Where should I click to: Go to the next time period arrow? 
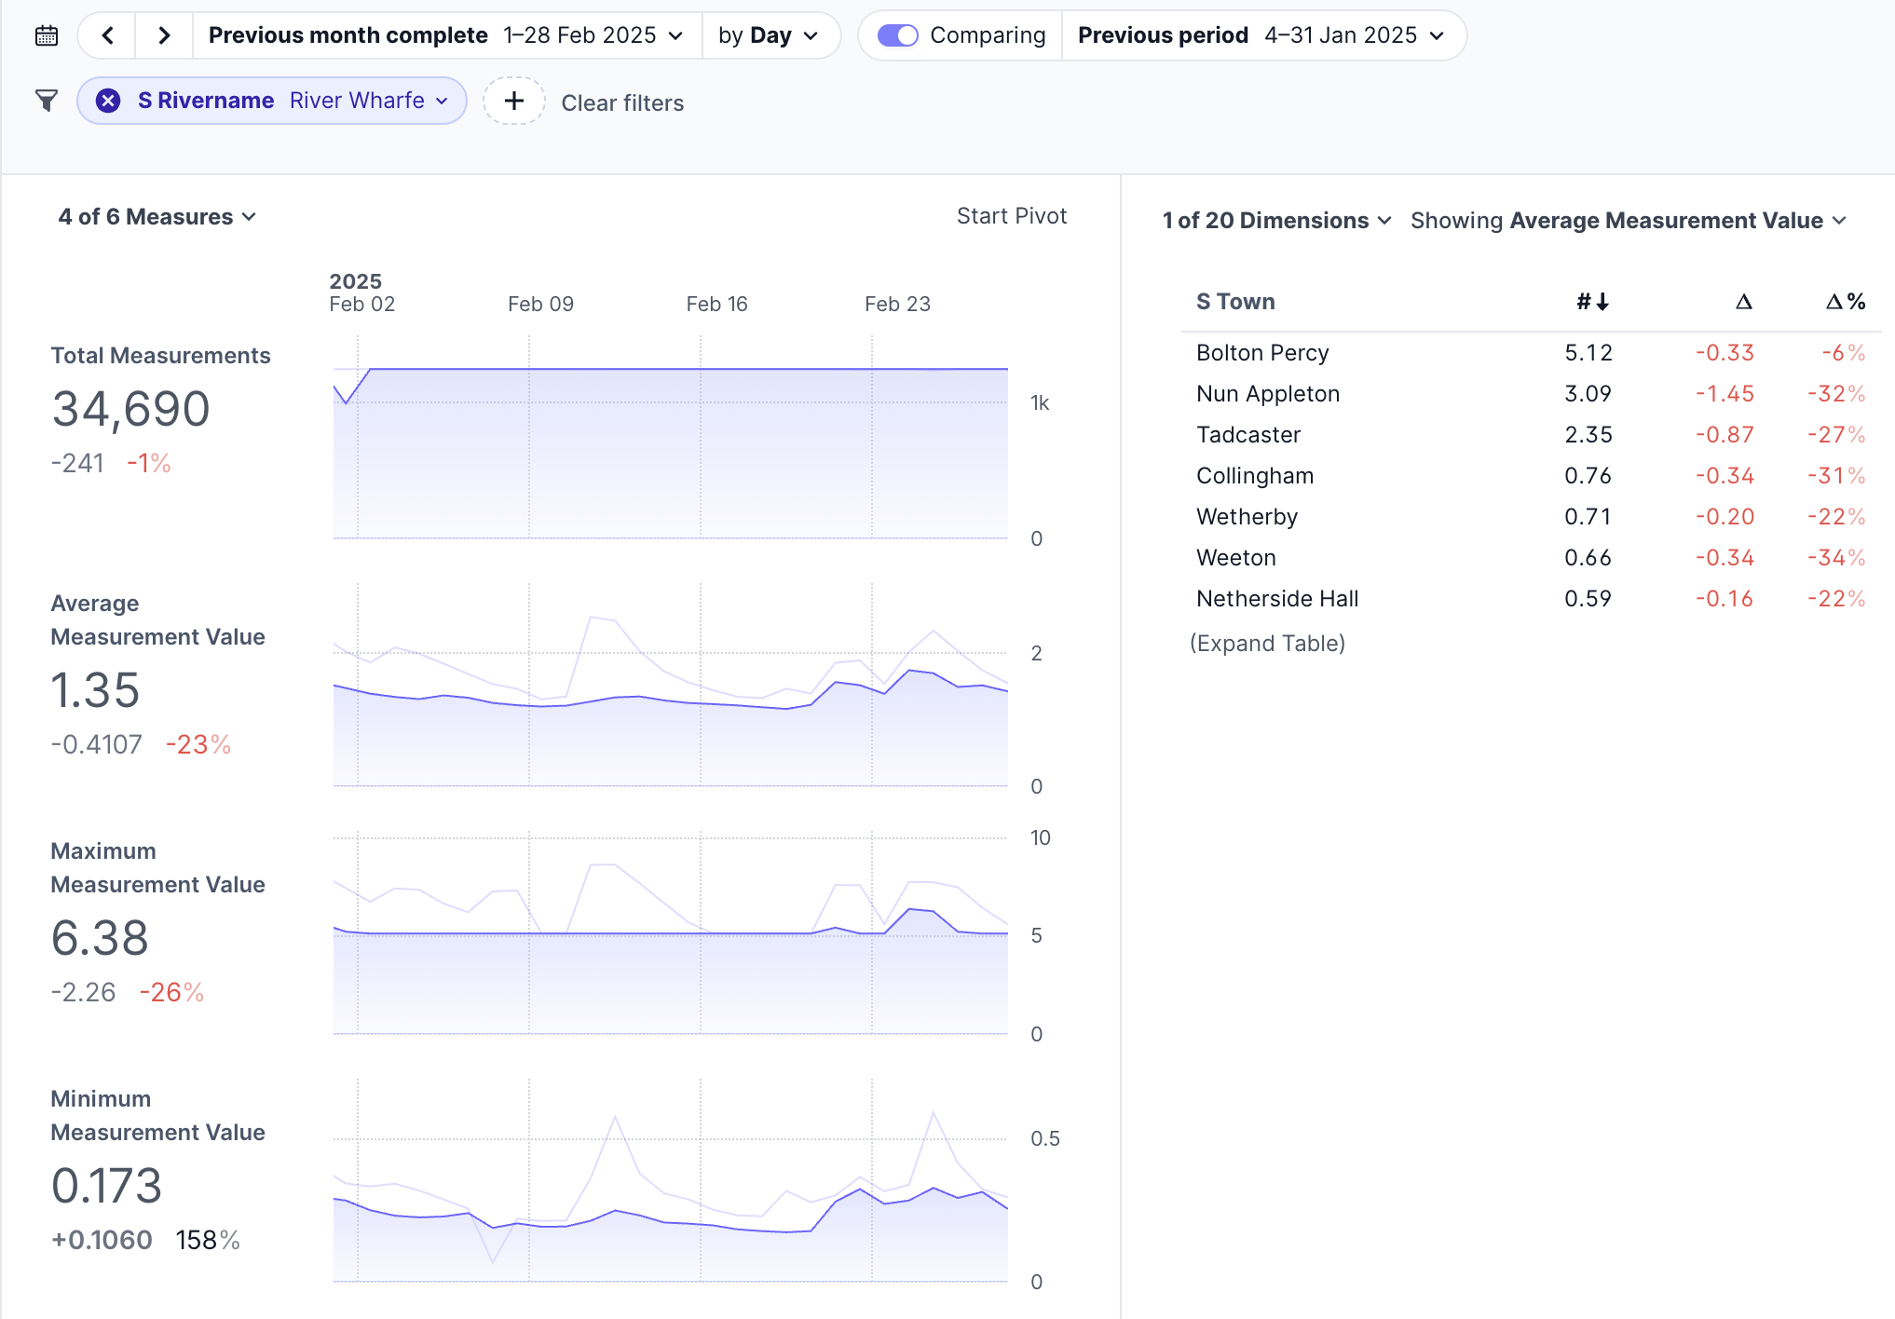(164, 36)
